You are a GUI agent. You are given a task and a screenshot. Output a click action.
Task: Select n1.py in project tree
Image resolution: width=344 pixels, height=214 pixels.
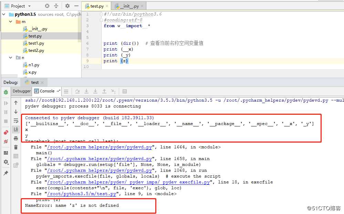31,65
